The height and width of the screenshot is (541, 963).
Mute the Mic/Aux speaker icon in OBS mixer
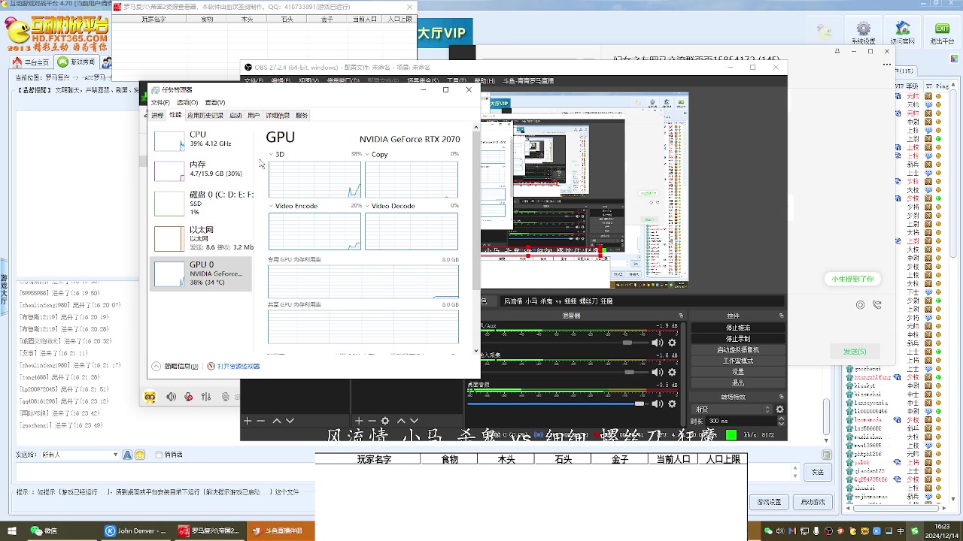point(657,343)
